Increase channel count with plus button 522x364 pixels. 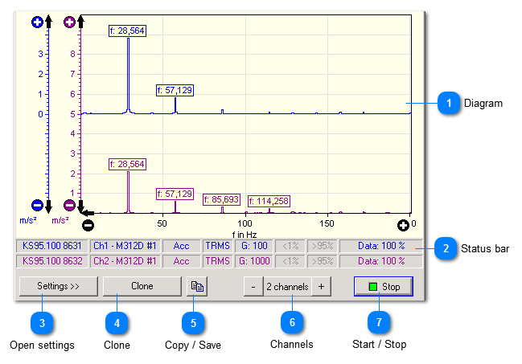(x=321, y=286)
